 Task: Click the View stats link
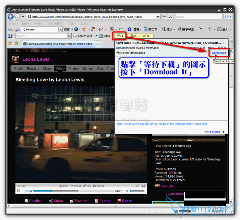coord(168,186)
